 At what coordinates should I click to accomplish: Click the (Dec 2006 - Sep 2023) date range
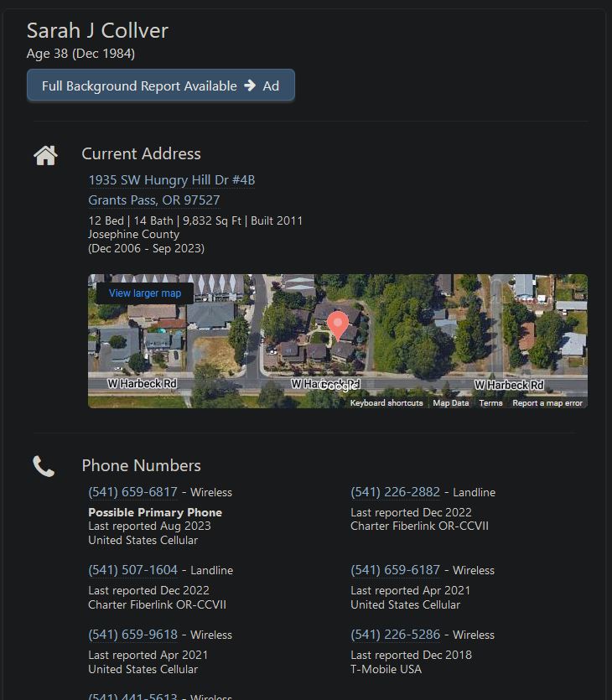(x=147, y=248)
